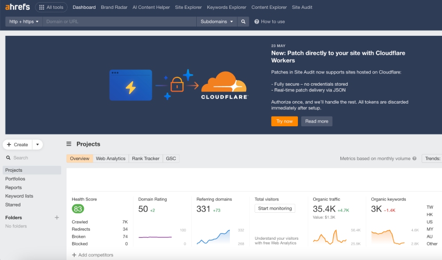Click the US country label

click(x=430, y=222)
